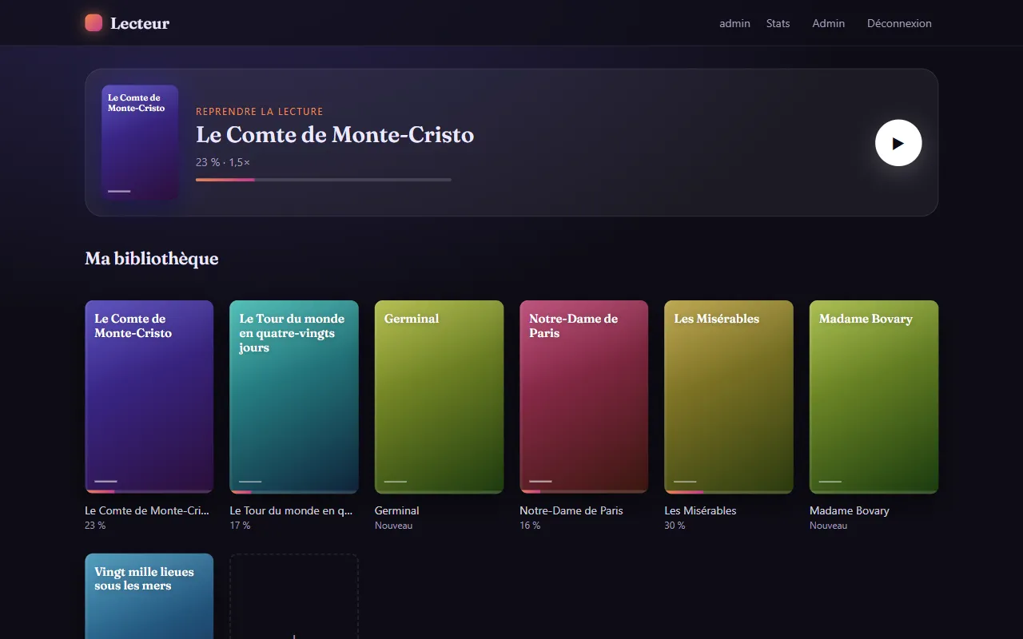Click the Germinal caption below its cover
The height and width of the screenshot is (639, 1023).
coord(396,510)
